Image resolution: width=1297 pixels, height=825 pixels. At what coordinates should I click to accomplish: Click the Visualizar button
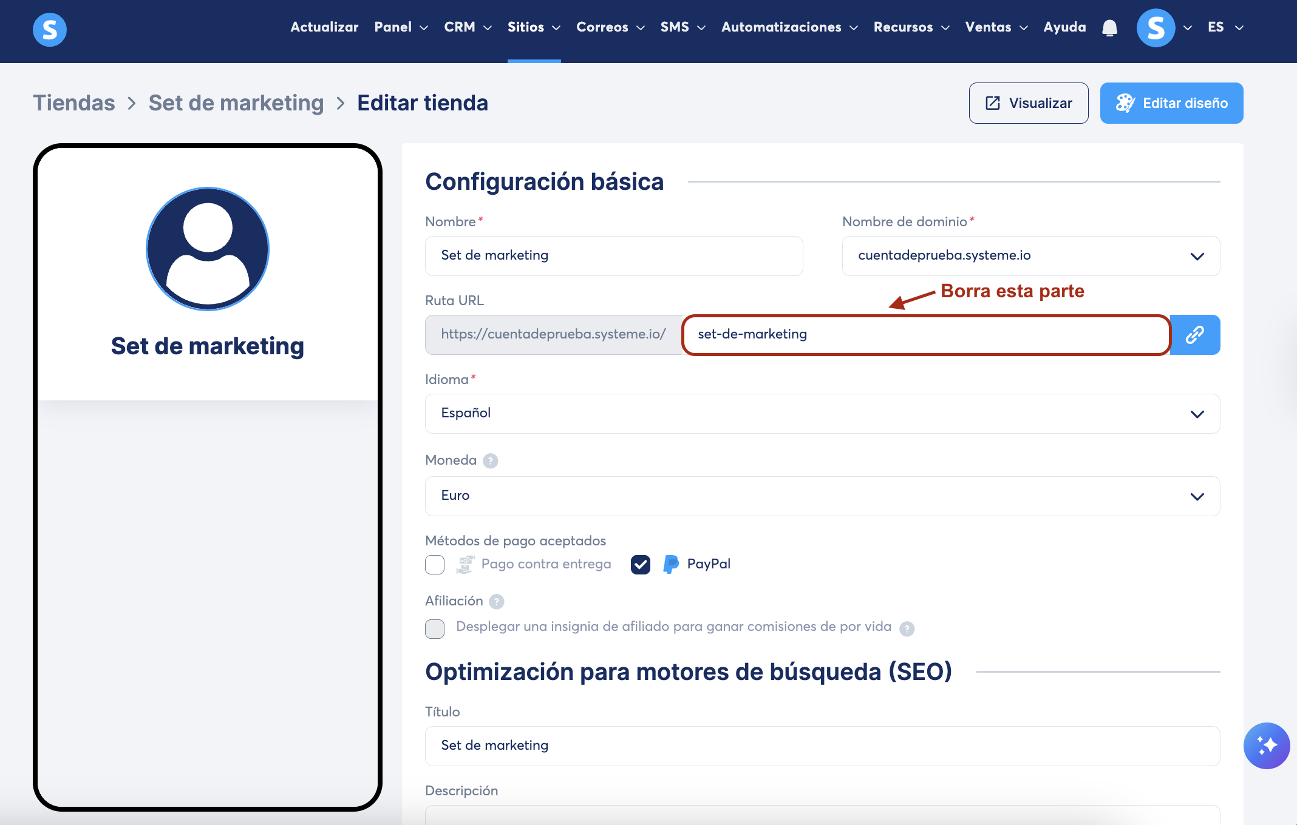click(1028, 103)
